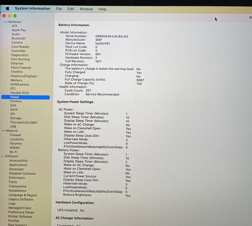Collapse the Network section chevron
Screen dimensions: 252x226
[x=3, y=131]
